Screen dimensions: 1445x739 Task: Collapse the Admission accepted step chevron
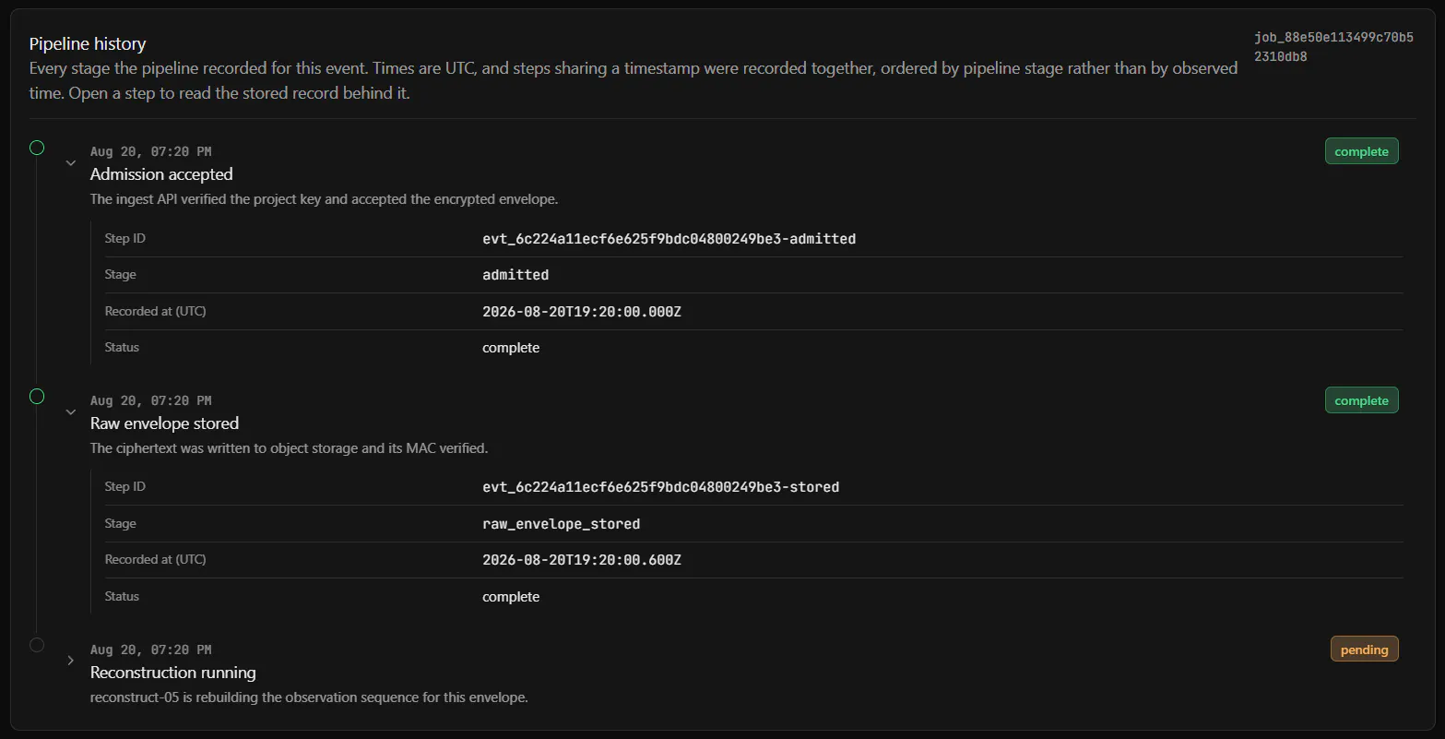tap(71, 163)
